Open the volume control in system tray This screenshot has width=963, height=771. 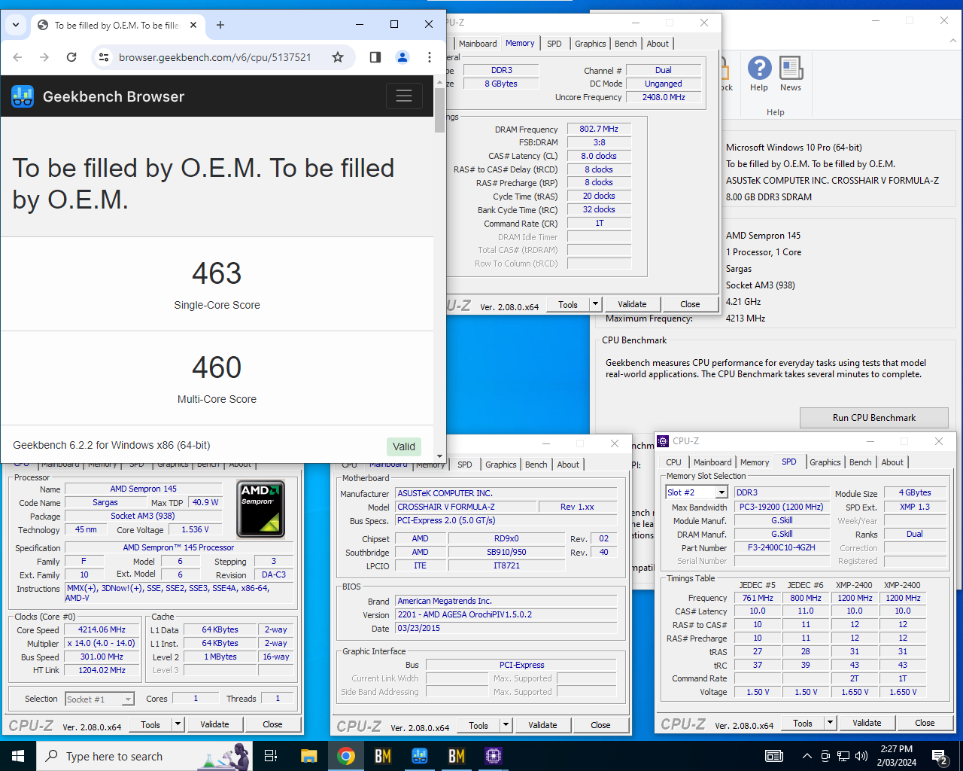[861, 756]
